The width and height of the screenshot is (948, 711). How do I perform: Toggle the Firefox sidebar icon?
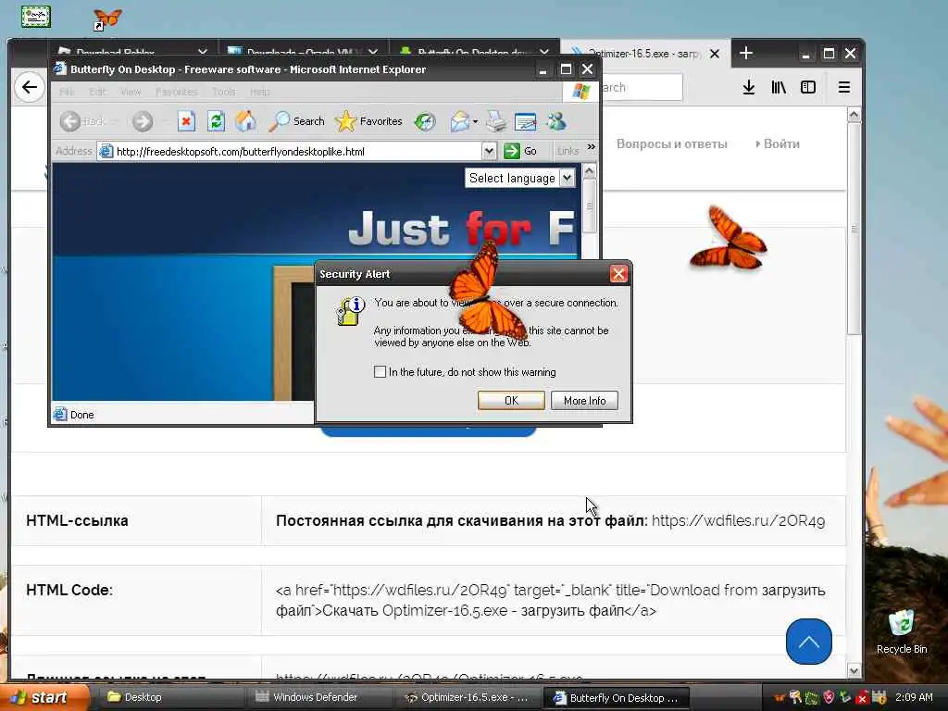pos(807,88)
